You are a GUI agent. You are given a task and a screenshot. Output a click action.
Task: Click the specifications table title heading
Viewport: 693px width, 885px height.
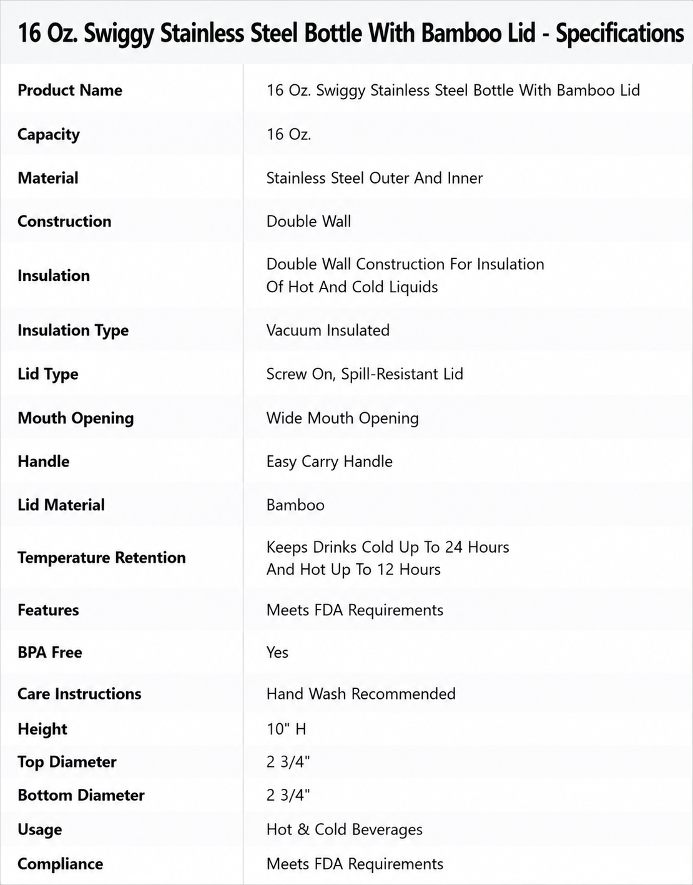351,33
